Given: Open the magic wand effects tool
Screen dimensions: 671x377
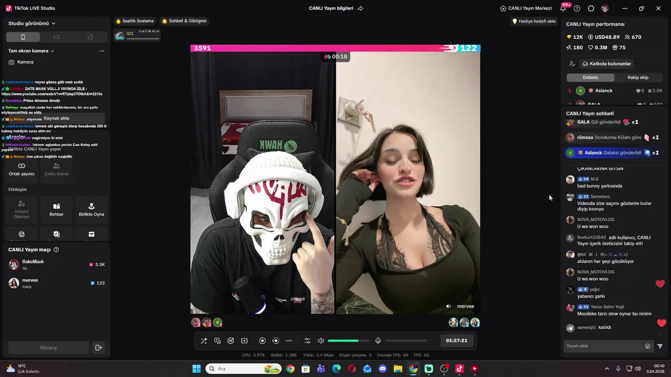Looking at the screenshot, I should point(204,341).
